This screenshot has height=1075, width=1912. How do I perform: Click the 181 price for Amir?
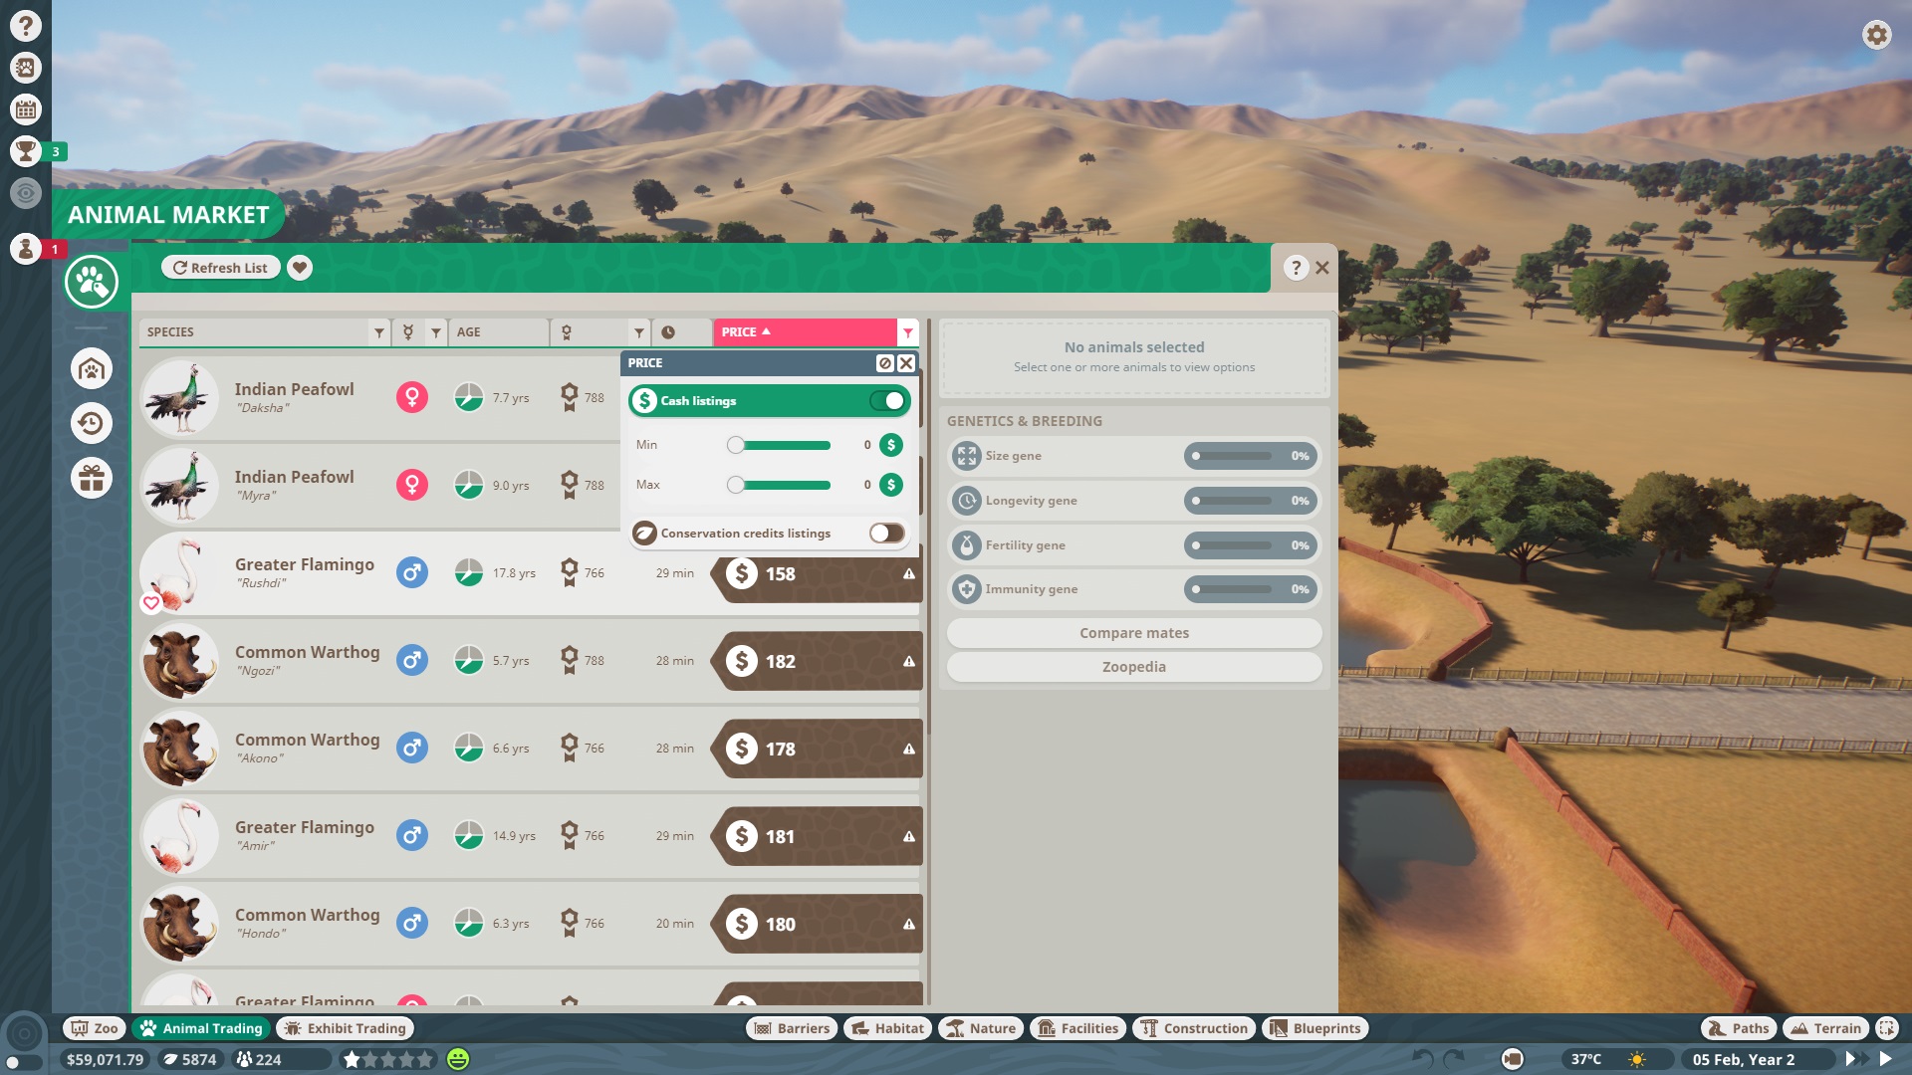[x=817, y=836]
